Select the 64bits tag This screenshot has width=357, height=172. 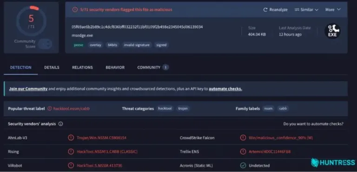pyautogui.click(x=112, y=45)
